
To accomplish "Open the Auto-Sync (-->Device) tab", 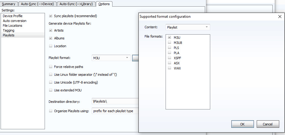I will pyautogui.click(x=37, y=4).
